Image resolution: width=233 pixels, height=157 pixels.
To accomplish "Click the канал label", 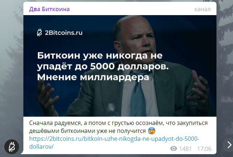I will tap(202, 9).
